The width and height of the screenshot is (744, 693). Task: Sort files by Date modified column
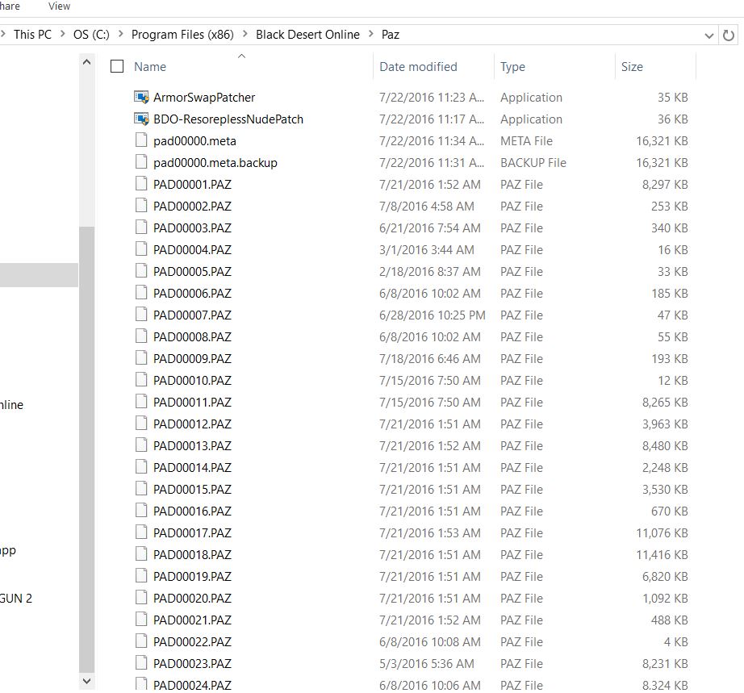418,67
